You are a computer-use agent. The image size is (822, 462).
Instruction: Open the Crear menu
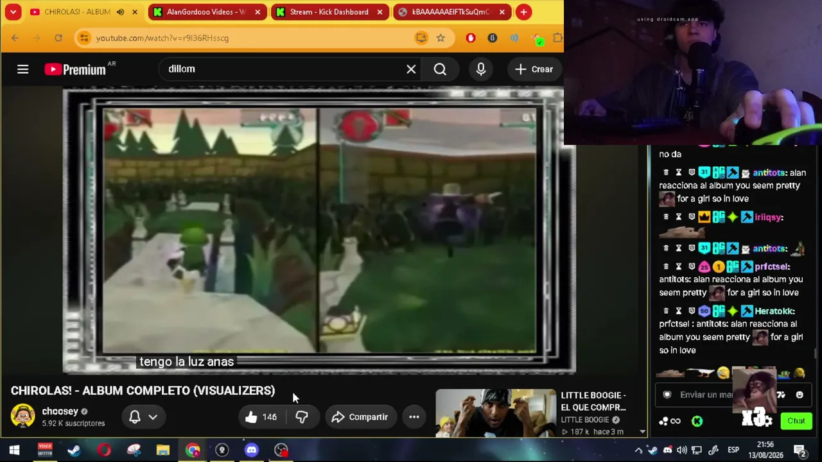pos(534,69)
